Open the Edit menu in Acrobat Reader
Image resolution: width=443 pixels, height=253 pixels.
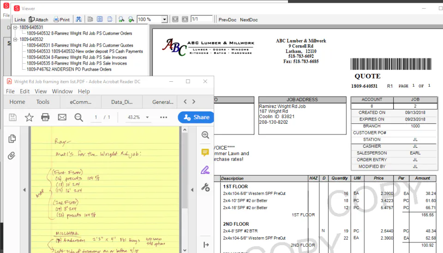point(24,91)
